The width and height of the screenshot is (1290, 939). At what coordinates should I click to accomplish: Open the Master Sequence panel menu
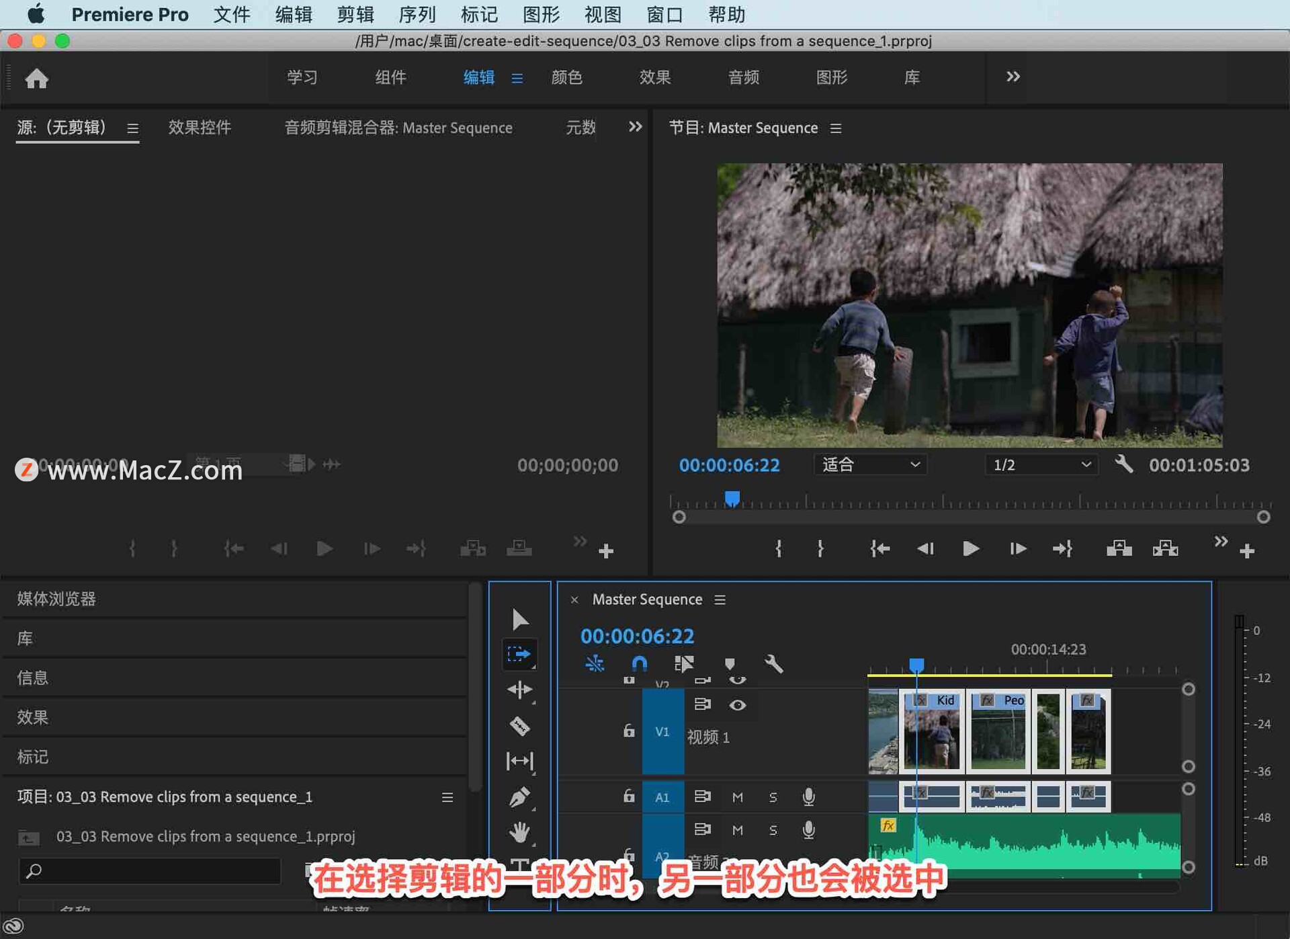tap(720, 600)
